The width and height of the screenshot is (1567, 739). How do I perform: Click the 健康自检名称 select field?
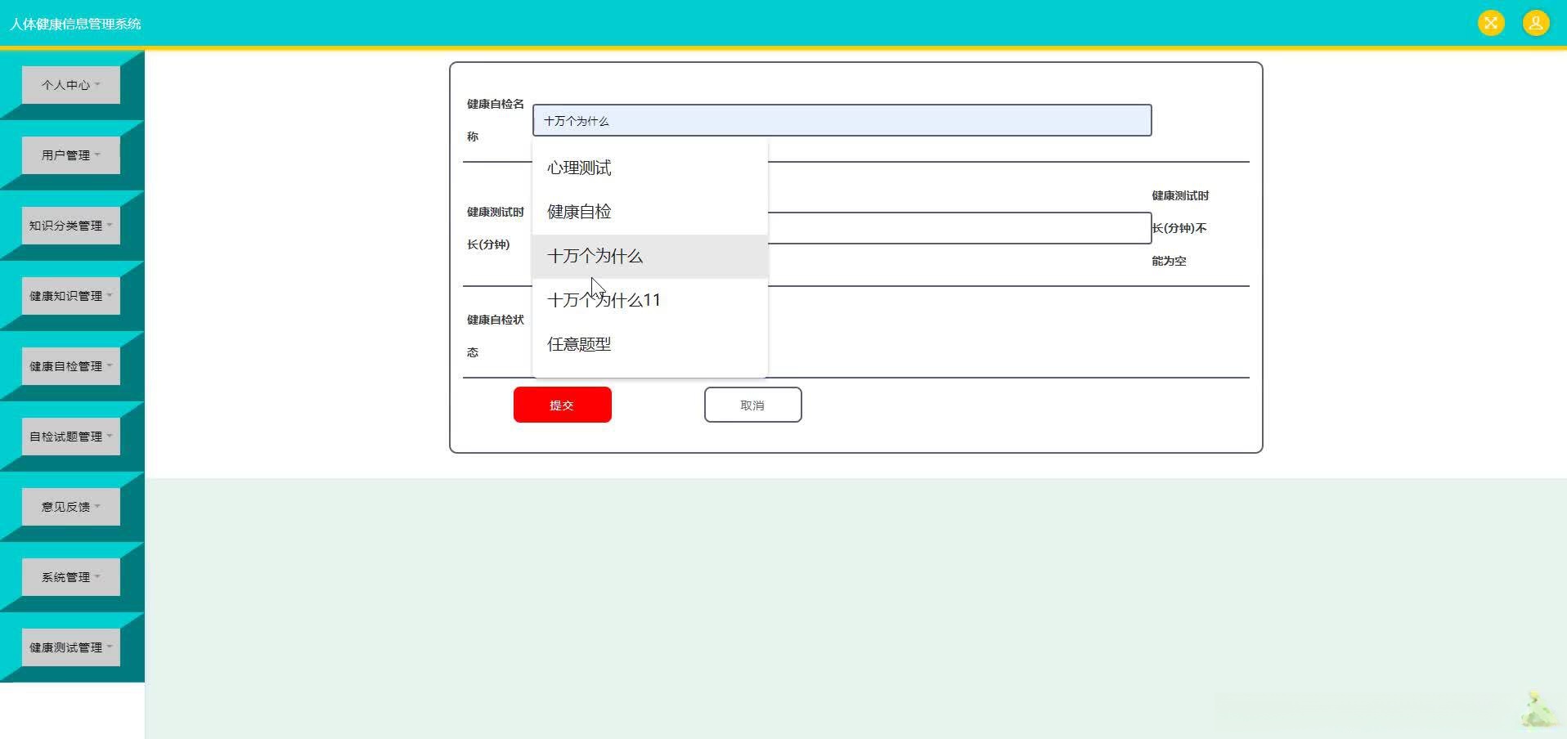tap(842, 120)
